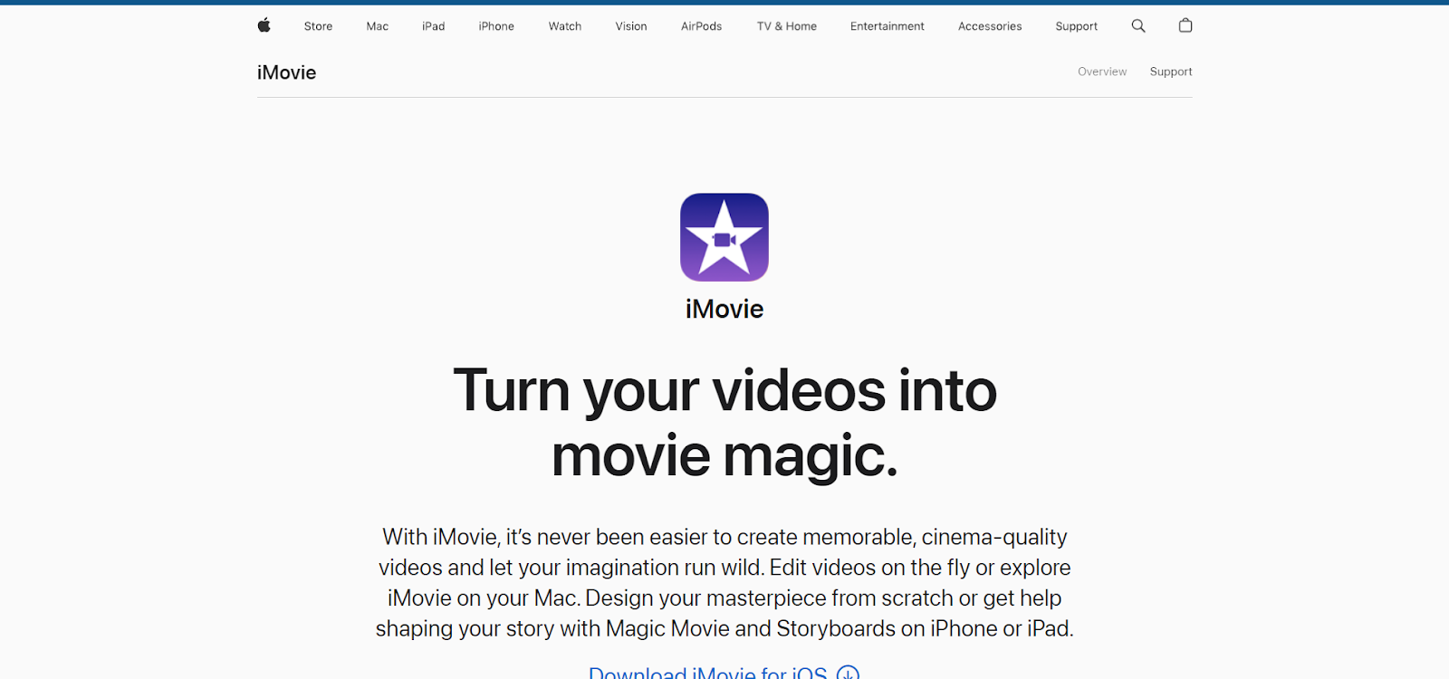The height and width of the screenshot is (679, 1449).
Task: Click the paragraph starting 'With iMovie, it's never been easier'
Action: click(724, 582)
